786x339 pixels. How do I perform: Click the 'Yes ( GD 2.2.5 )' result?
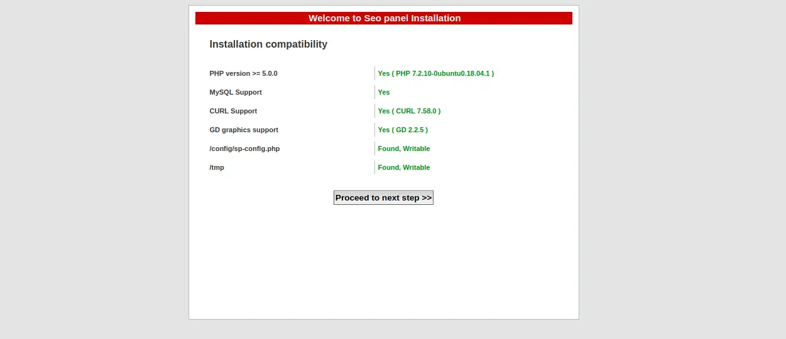coord(403,130)
